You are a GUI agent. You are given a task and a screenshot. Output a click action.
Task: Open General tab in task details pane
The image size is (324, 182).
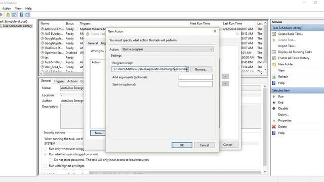click(46, 81)
